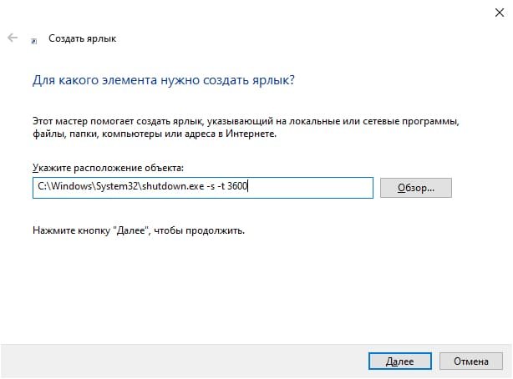Proceed with the Далее button
Viewport: 513px width, 379px height.
tap(400, 361)
